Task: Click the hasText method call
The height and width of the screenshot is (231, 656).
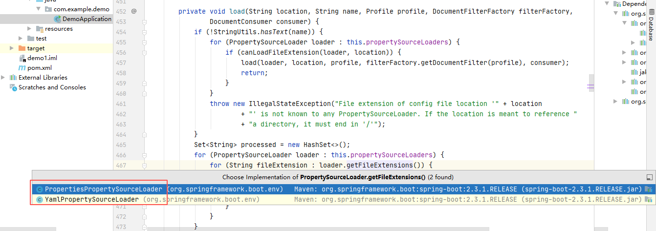Action: (x=276, y=32)
